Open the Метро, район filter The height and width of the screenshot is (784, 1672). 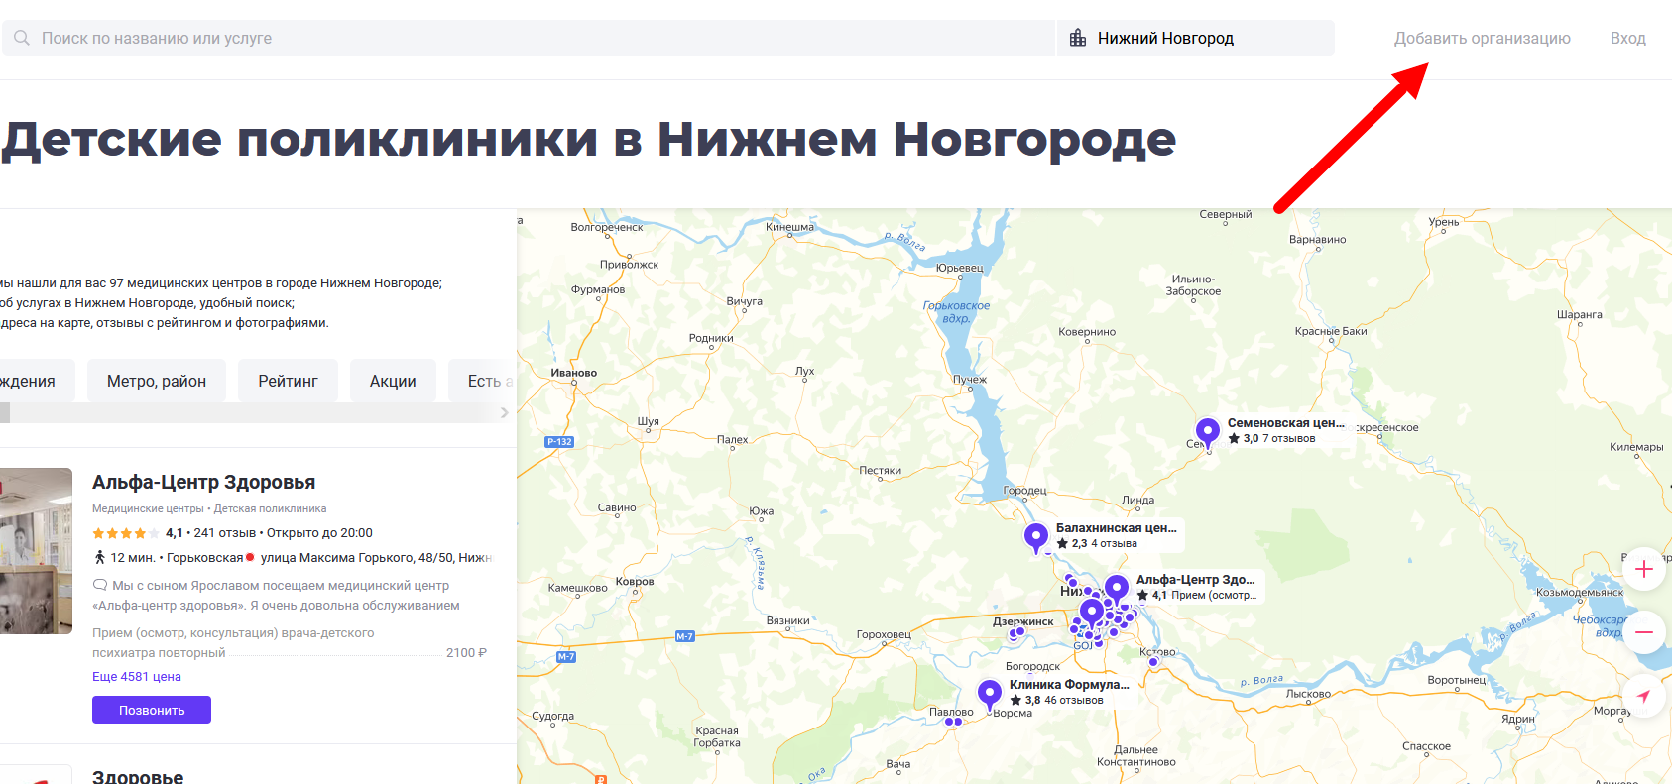point(157,382)
